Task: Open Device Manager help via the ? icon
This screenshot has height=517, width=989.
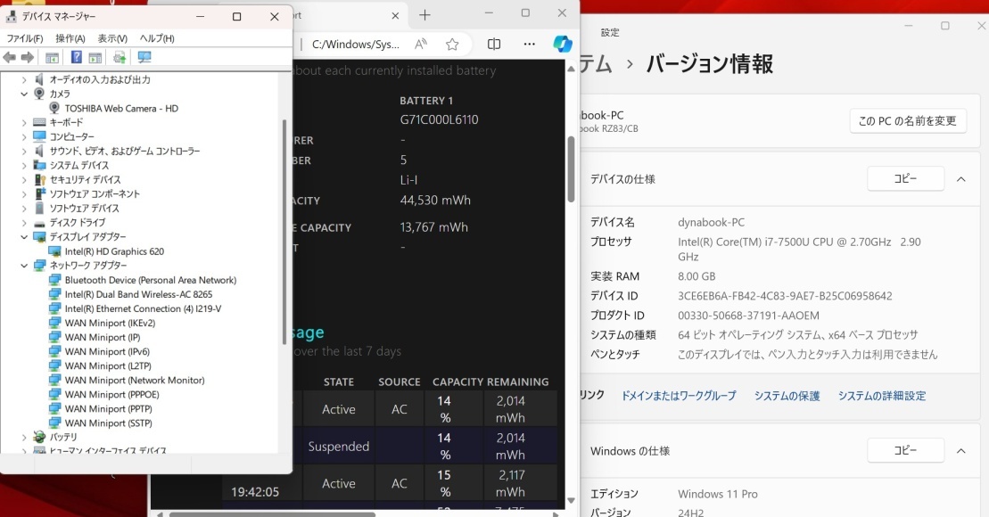Action: click(76, 56)
